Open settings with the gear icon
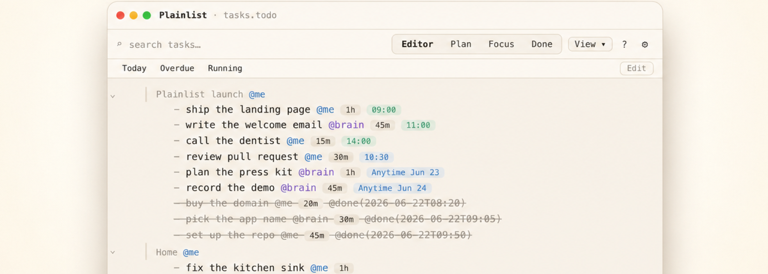Image resolution: width=768 pixels, height=274 pixels. pos(645,44)
